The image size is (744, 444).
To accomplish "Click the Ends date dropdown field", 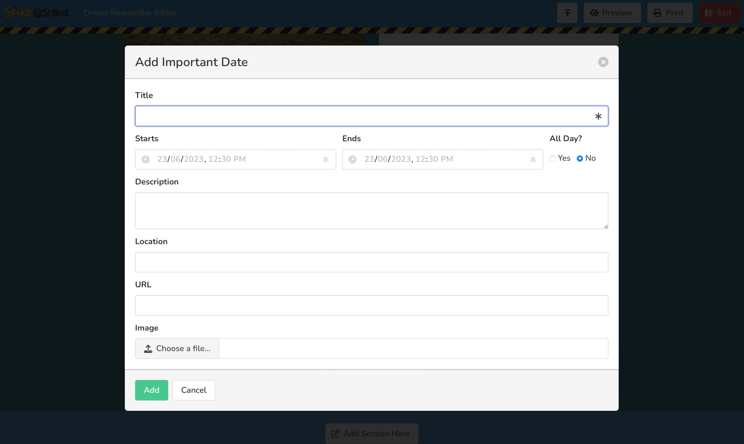I will 443,159.
